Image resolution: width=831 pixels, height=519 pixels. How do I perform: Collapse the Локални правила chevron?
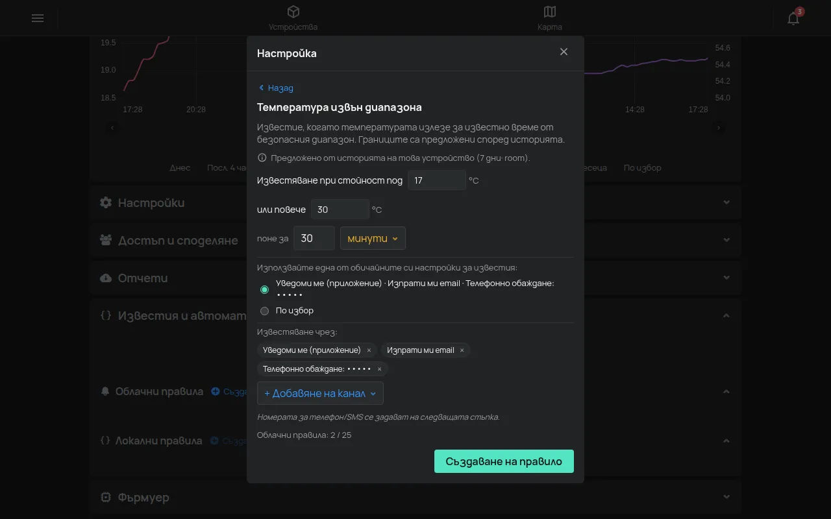726,441
